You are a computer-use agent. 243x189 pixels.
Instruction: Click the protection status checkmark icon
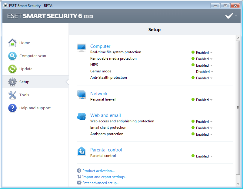click(x=229, y=16)
